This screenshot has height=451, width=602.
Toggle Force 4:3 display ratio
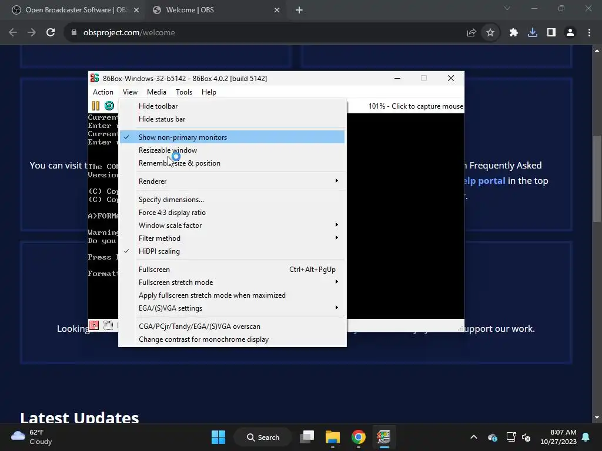(232, 212)
